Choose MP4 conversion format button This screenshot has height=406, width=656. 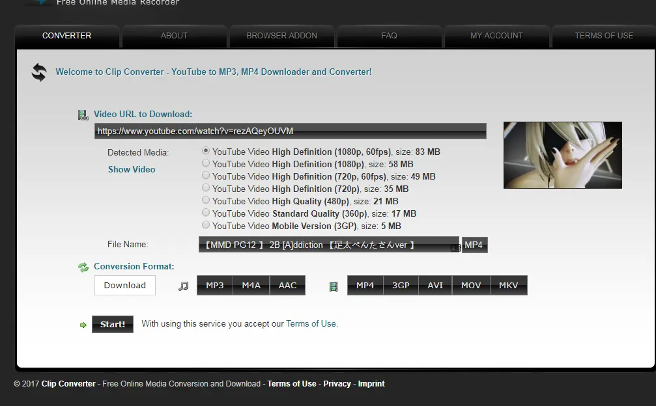pyautogui.click(x=365, y=285)
